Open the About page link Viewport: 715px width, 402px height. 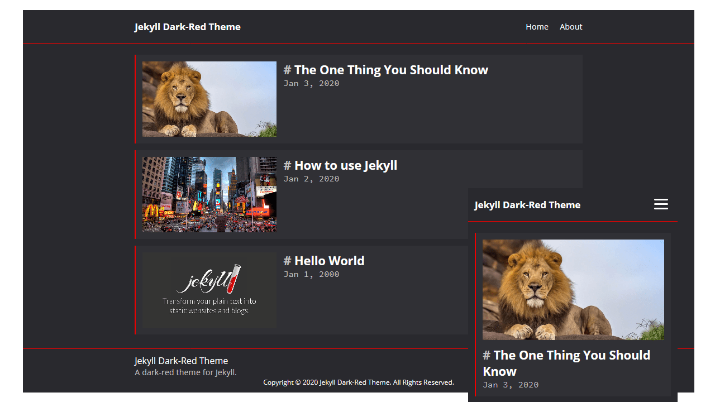tap(571, 27)
